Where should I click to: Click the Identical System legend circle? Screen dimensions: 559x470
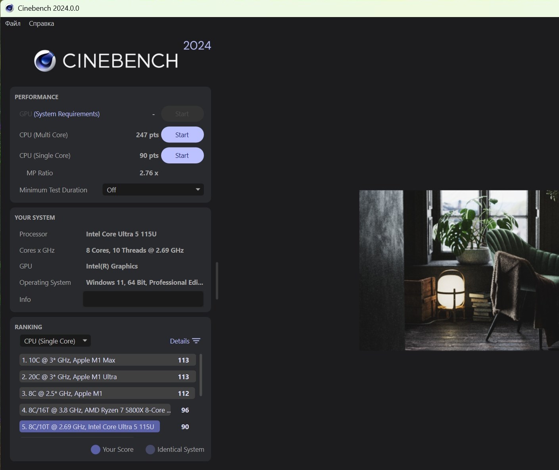click(x=150, y=449)
